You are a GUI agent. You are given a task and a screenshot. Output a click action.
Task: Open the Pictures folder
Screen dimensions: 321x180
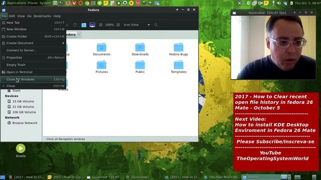coord(101,67)
